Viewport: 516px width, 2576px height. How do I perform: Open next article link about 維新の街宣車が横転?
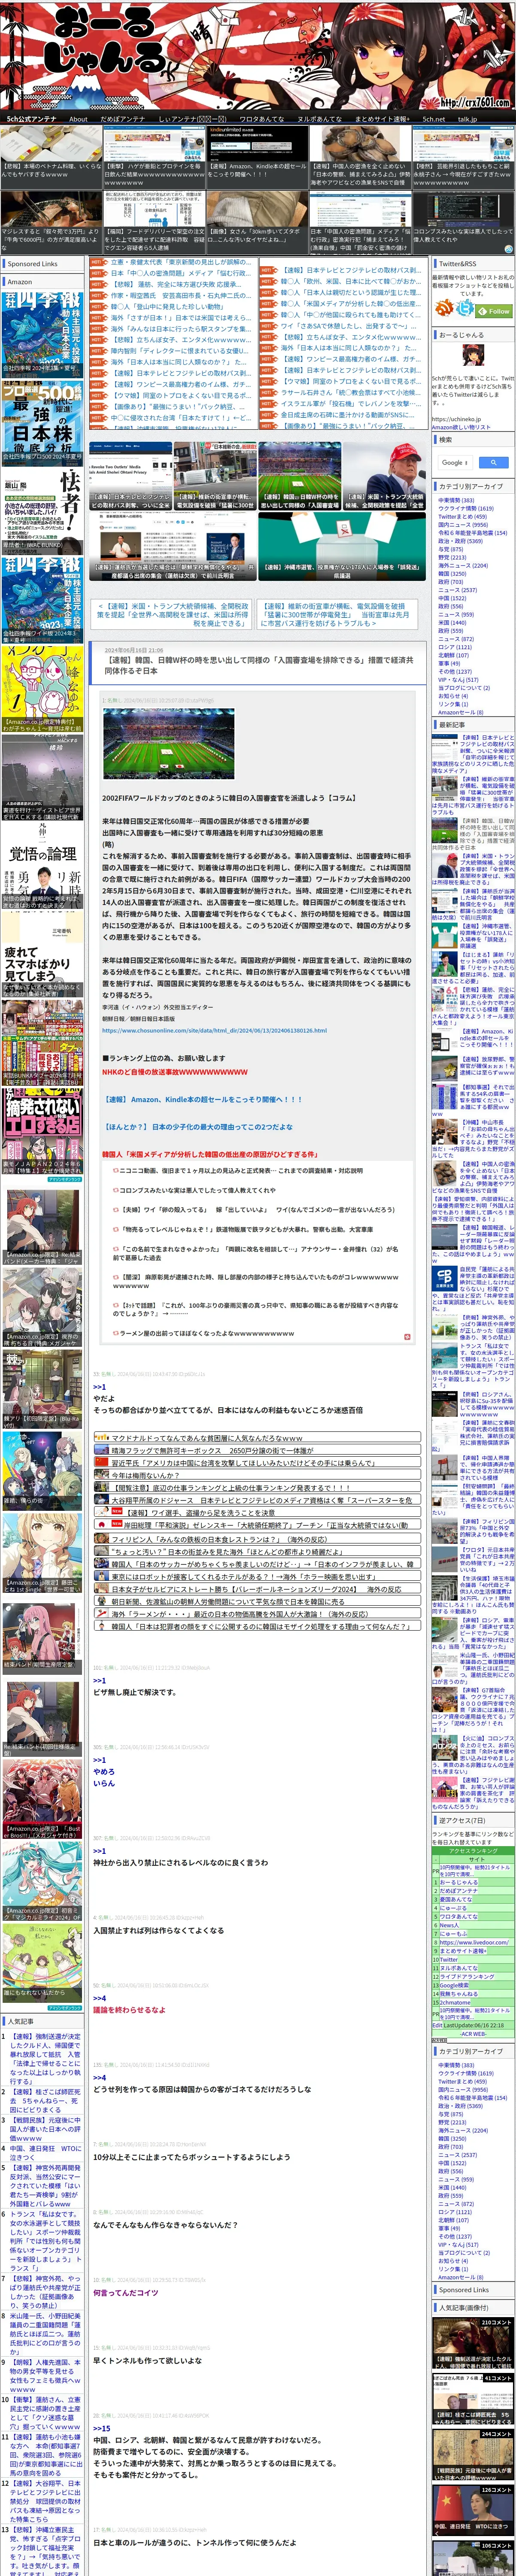click(x=334, y=614)
